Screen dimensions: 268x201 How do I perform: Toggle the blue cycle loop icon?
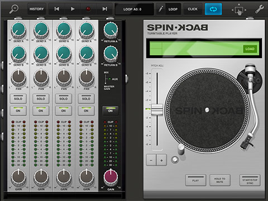coord(213,9)
